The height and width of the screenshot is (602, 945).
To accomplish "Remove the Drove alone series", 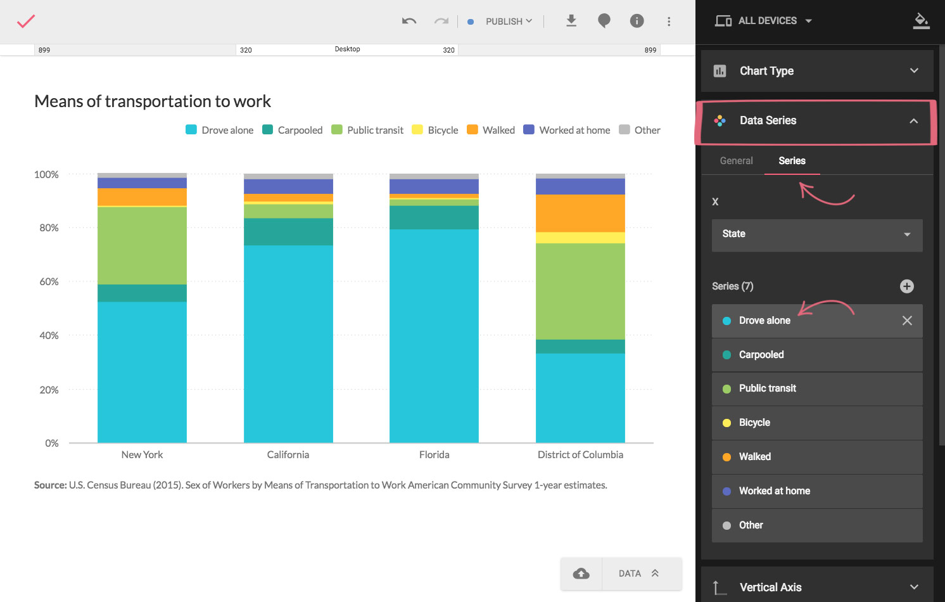I will click(x=907, y=321).
